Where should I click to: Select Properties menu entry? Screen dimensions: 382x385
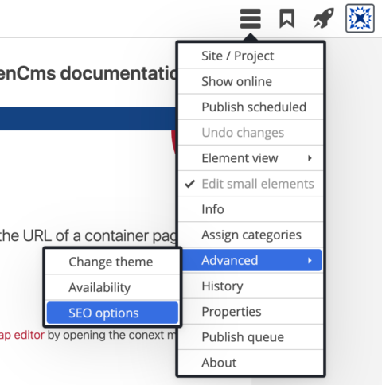click(x=251, y=312)
